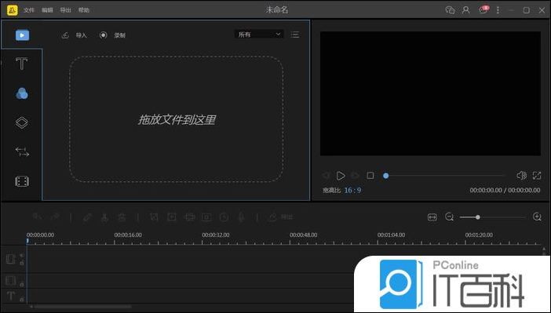The image size is (551, 313).
Task: Open the Elements panel with film strip icon
Action: pos(22,181)
